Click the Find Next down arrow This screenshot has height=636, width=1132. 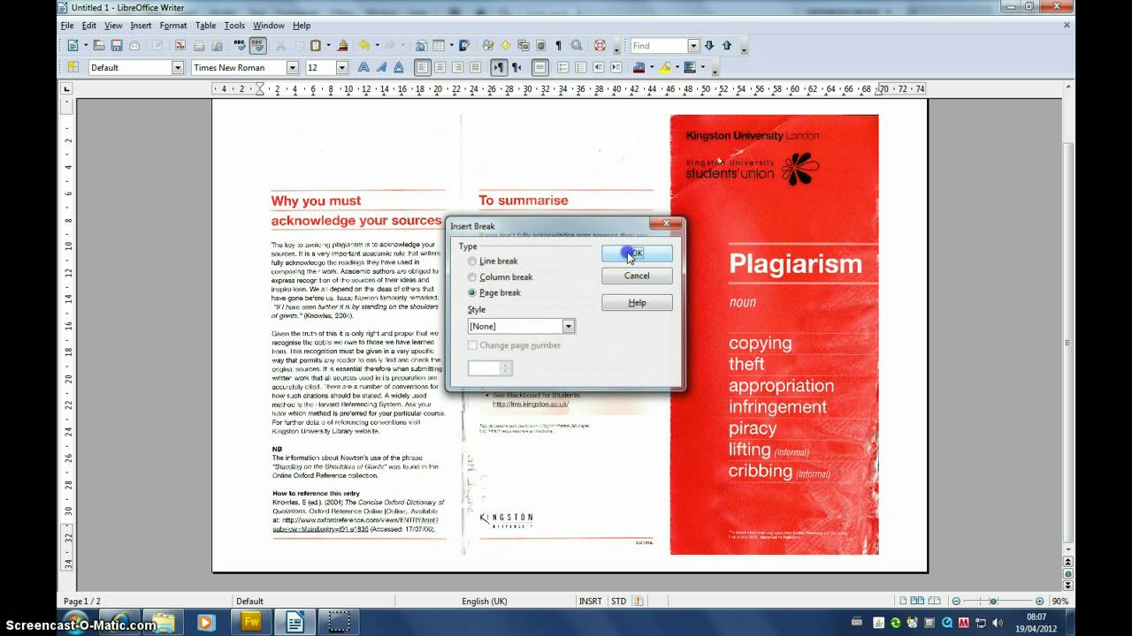pyautogui.click(x=709, y=46)
